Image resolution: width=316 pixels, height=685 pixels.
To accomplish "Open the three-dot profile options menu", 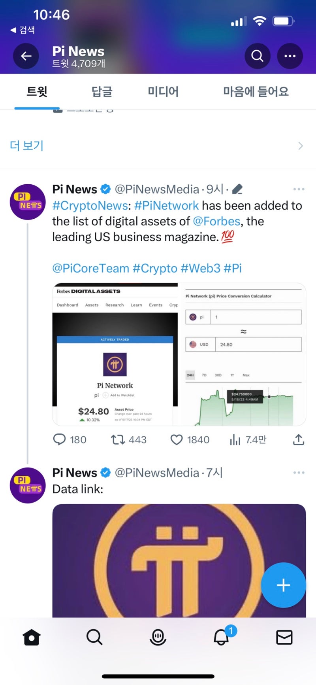I will click(290, 56).
